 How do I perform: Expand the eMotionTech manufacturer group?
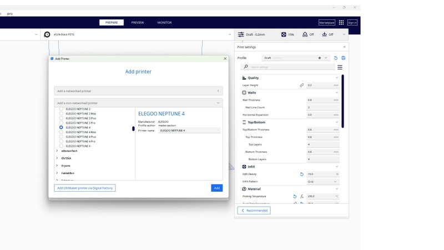pos(57,151)
